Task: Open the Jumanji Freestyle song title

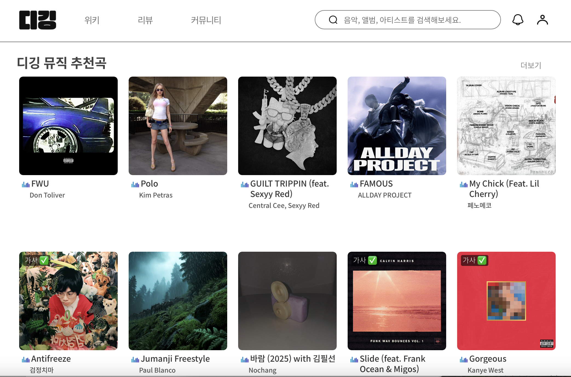Action: coord(175,359)
